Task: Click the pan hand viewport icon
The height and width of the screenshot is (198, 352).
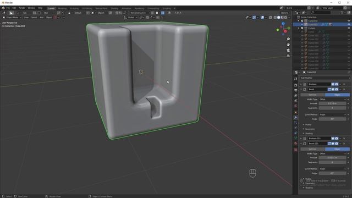Action: pos(288,45)
